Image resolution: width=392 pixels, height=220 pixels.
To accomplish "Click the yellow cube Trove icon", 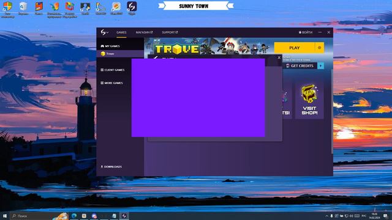I will tap(103, 54).
